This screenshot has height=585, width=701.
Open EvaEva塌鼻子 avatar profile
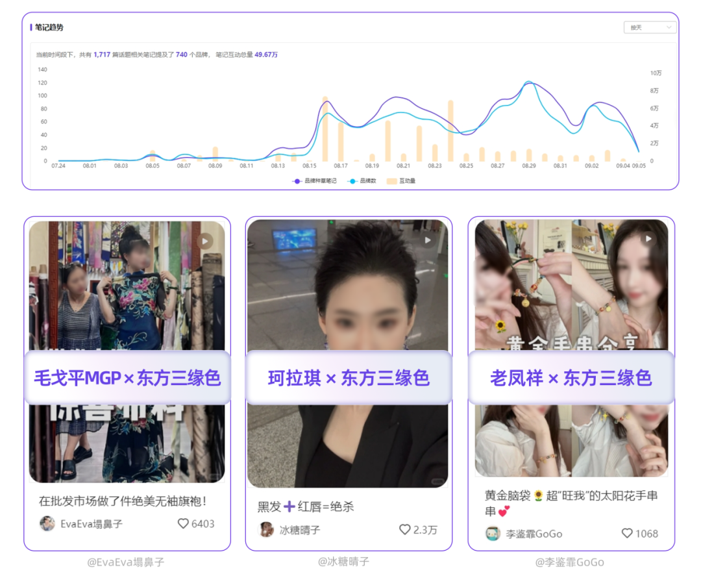click(x=47, y=523)
